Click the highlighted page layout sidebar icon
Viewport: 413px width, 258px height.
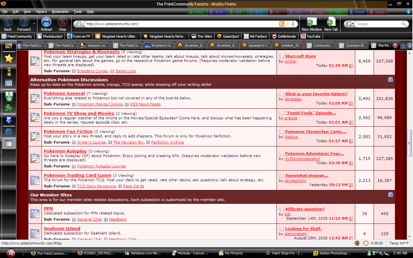[x=9, y=144]
